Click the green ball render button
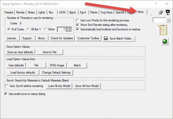Screen dimensions: 173x119 pos(165,41)
